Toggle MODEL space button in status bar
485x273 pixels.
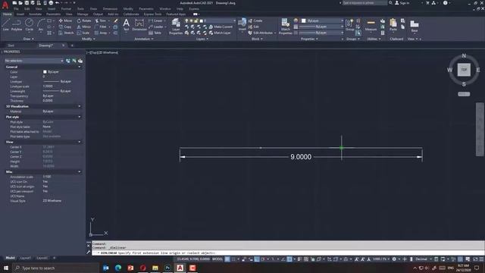coord(217,259)
